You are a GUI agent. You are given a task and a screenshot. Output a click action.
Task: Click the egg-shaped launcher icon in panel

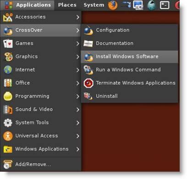(151, 5)
